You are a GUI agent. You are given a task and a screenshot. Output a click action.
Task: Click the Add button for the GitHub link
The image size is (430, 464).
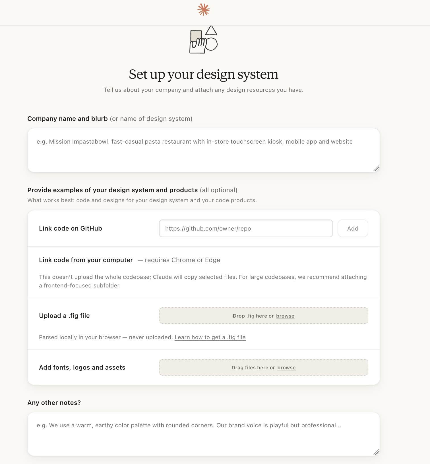point(353,228)
